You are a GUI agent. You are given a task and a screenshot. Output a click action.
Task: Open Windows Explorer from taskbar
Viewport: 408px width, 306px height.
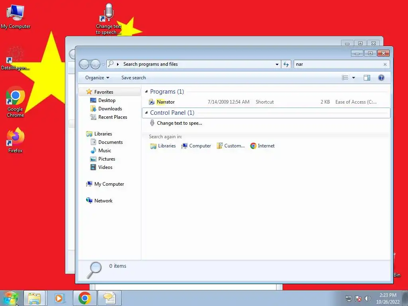point(34,298)
